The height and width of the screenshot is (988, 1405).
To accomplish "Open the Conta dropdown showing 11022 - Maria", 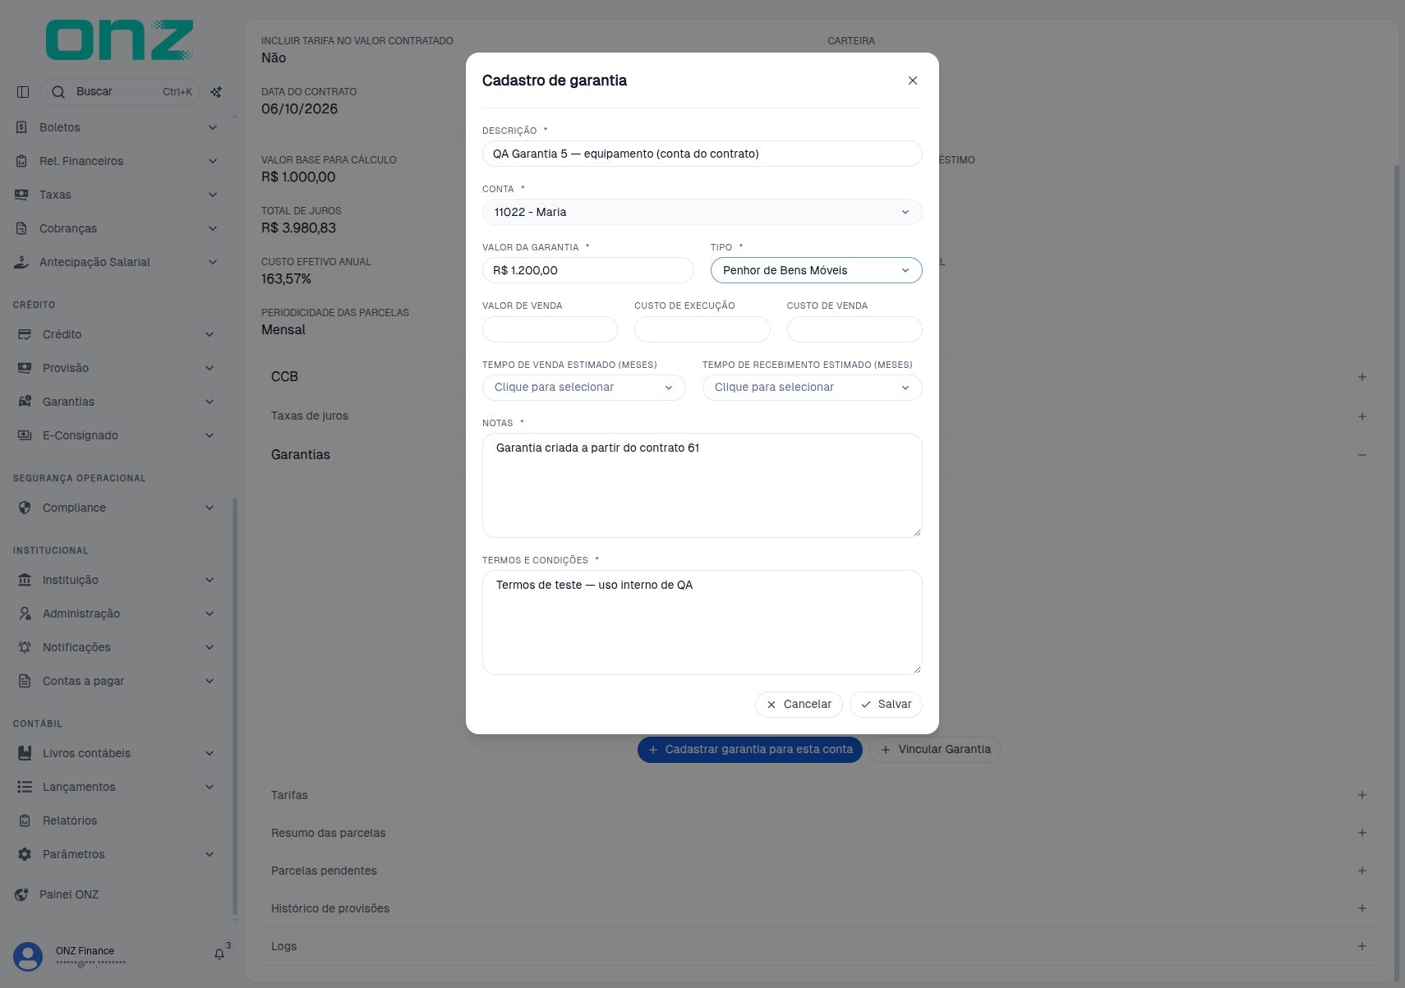I will point(702,212).
